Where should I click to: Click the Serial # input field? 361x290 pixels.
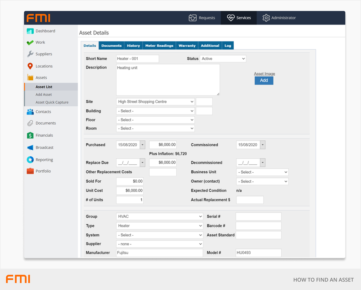tap(258, 217)
